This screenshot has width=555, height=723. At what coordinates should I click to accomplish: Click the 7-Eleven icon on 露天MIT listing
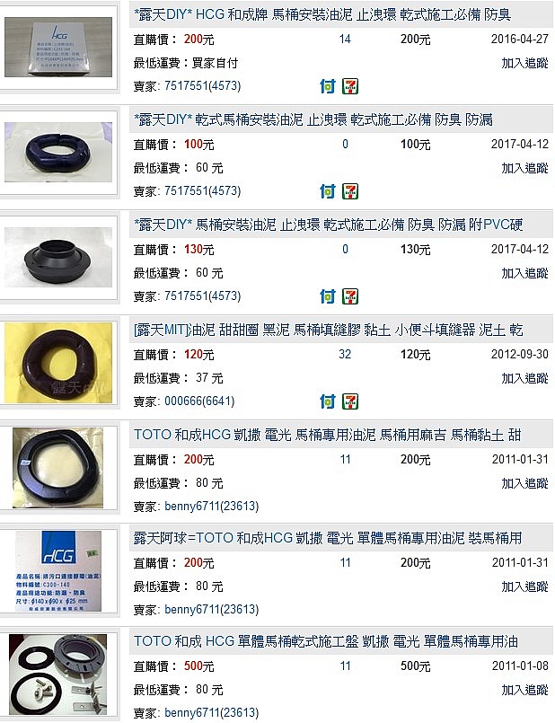(x=350, y=401)
